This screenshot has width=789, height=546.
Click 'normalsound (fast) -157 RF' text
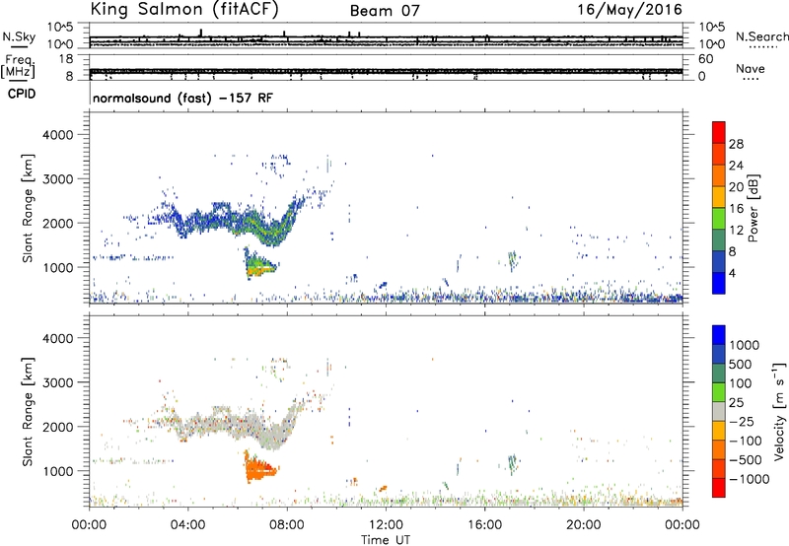click(x=182, y=98)
